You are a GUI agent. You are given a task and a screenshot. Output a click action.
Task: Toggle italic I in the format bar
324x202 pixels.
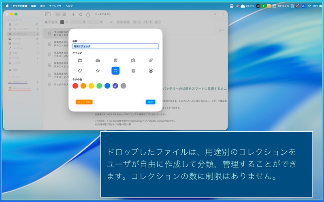pos(49,22)
